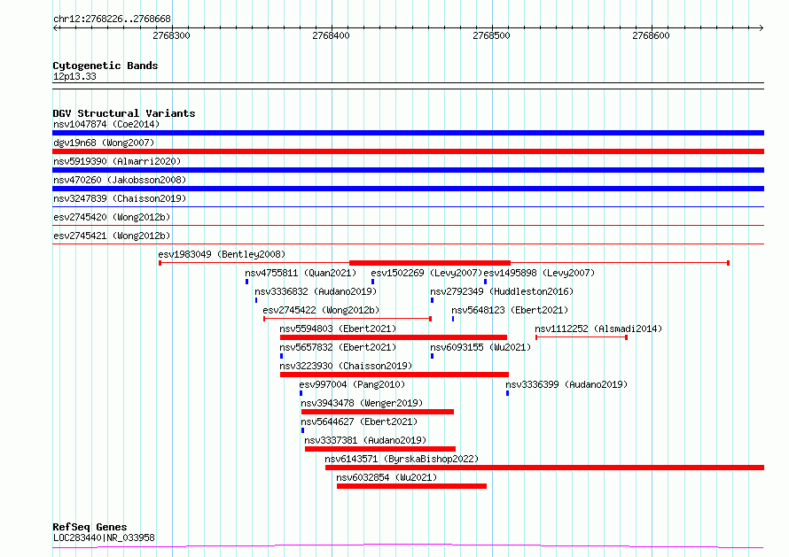Viewport: 789px width, 557px height.
Task: Select the blue marker under nsv3336399
Action: (507, 393)
